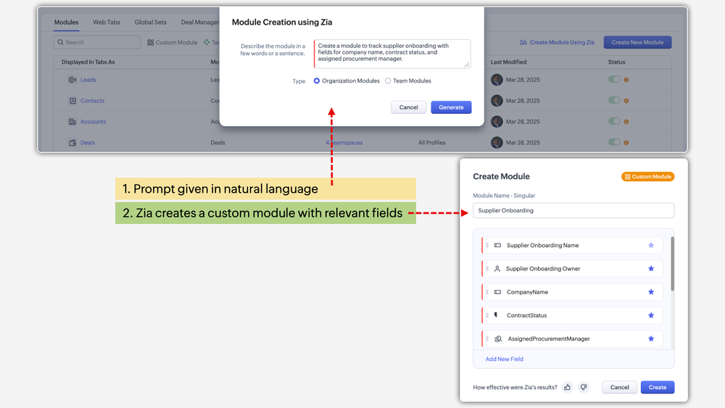Click the field list scrollbar

point(672,265)
